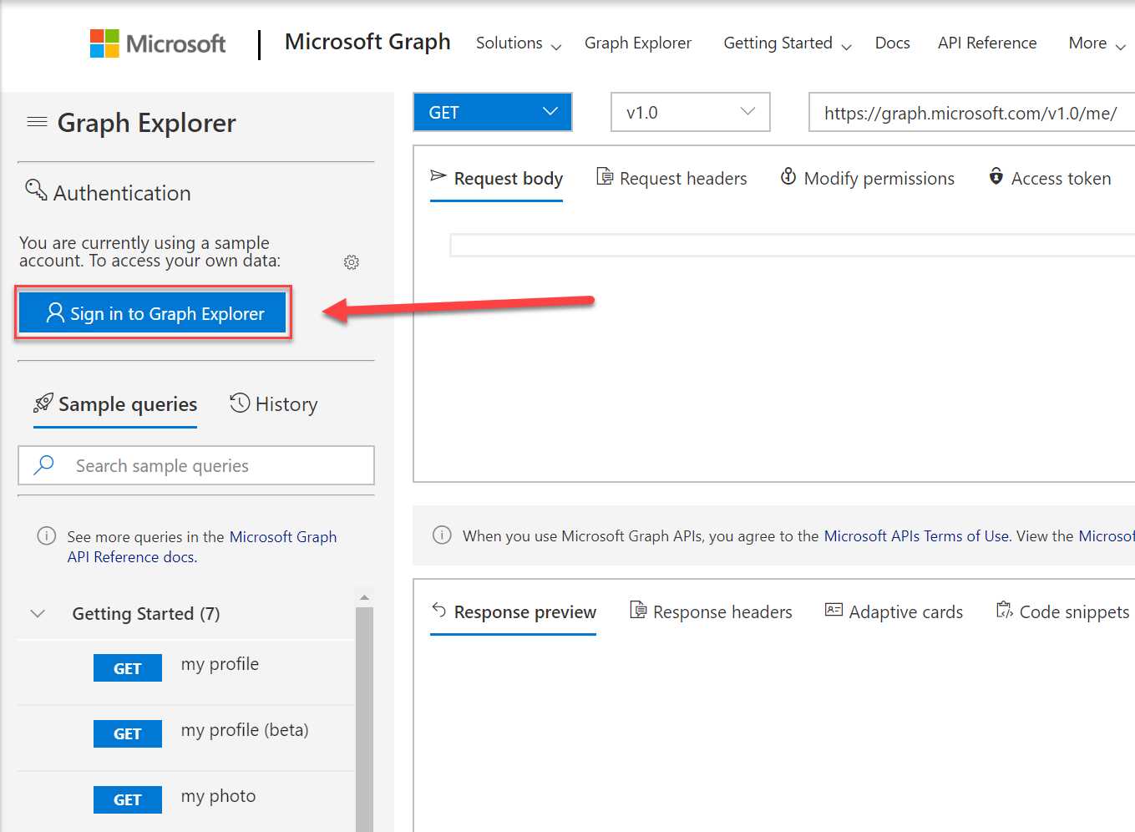Viewport: 1135px width, 832px height.
Task: Click the Microsoft Graph title link
Action: pyautogui.click(x=367, y=42)
